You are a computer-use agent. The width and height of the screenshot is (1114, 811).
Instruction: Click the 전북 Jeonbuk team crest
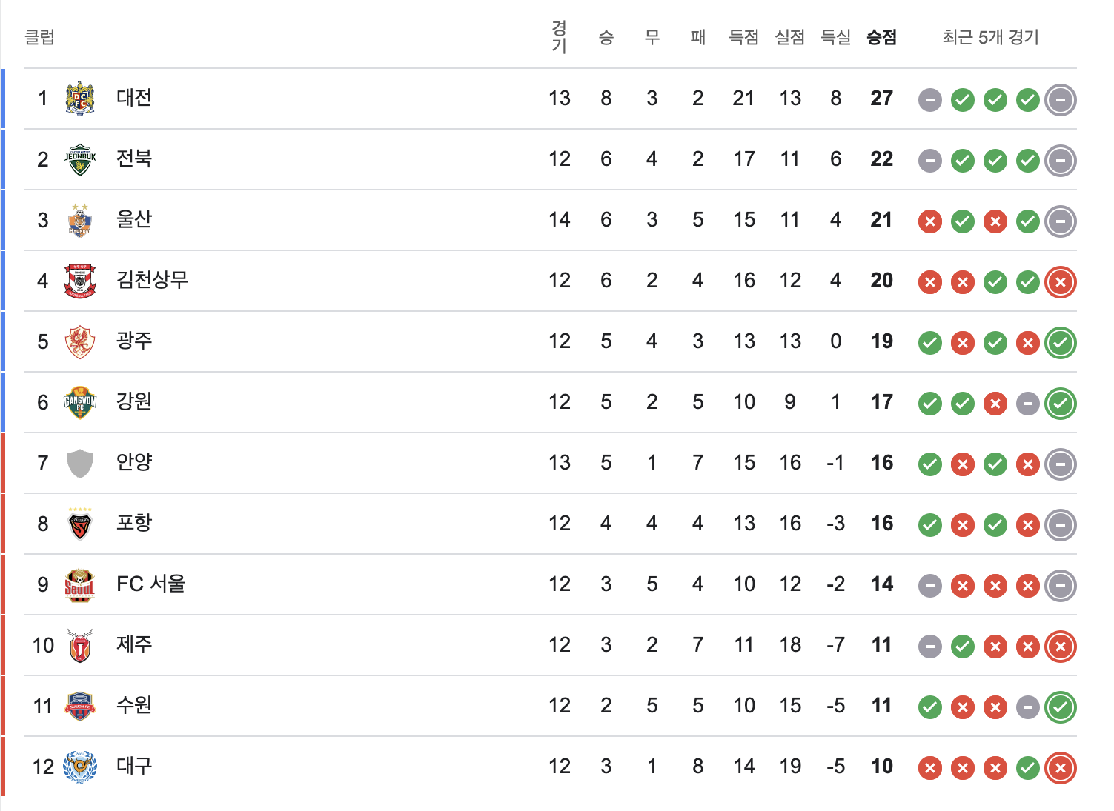click(80, 159)
